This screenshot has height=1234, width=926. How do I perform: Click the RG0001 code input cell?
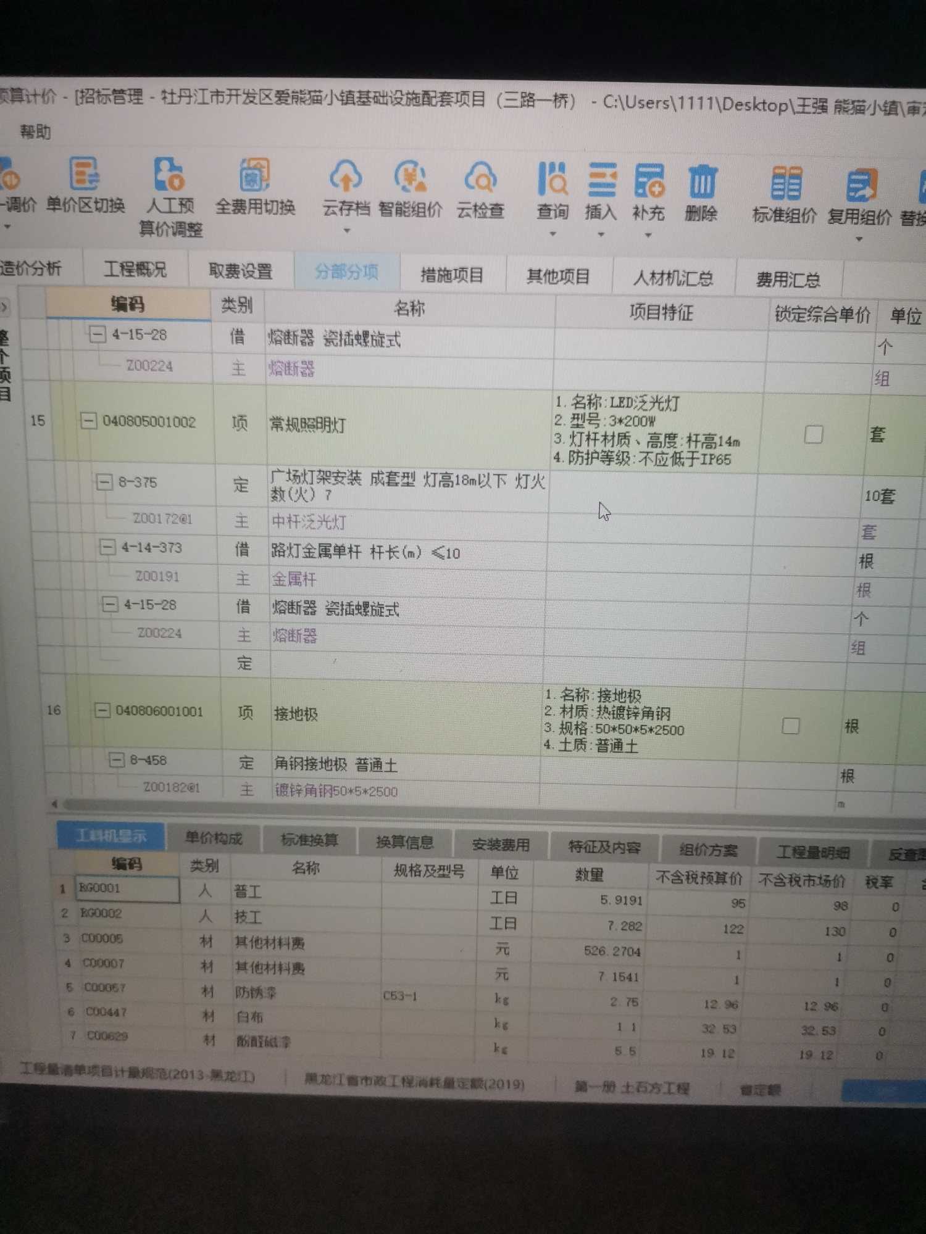127,888
